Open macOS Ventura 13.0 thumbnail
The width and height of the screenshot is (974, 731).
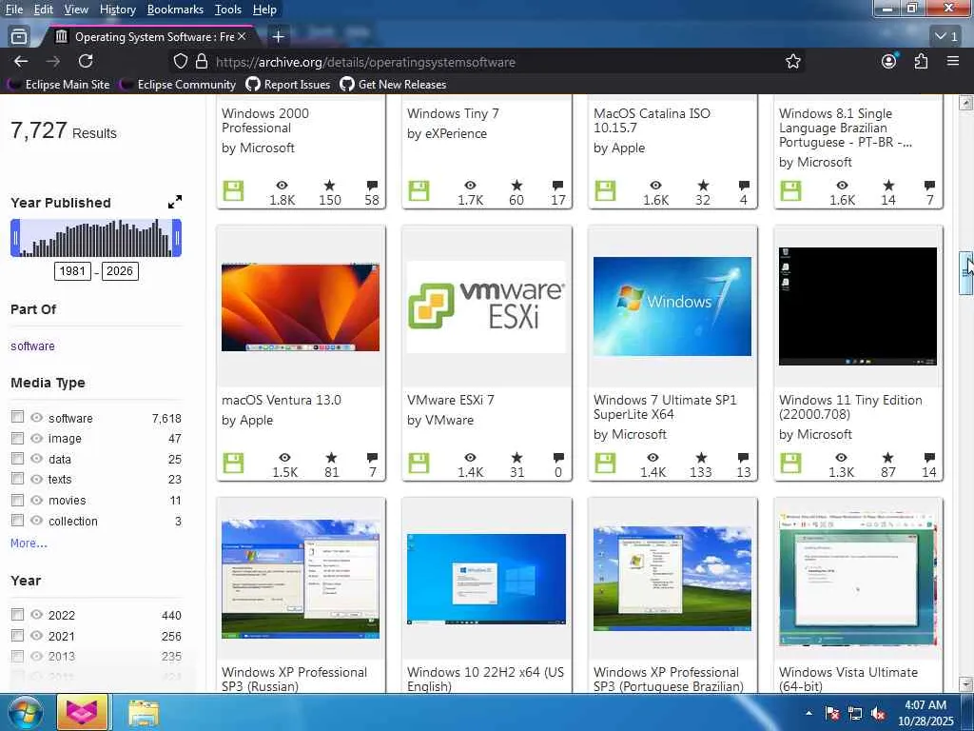(301, 306)
